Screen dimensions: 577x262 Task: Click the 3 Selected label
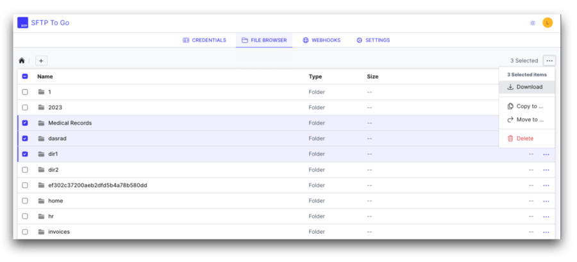[x=524, y=61]
